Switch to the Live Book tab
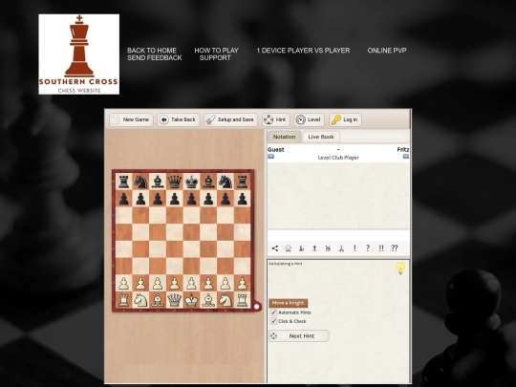The image size is (516, 387). pos(321,137)
